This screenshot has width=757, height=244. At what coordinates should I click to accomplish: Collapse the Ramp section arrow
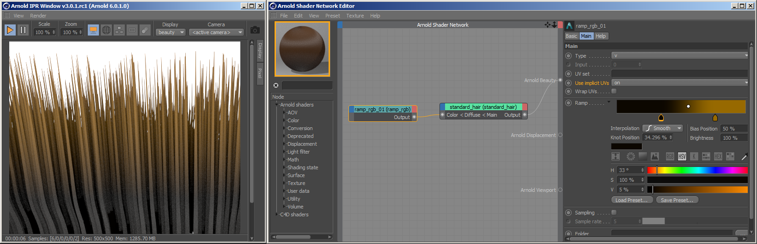[609, 102]
